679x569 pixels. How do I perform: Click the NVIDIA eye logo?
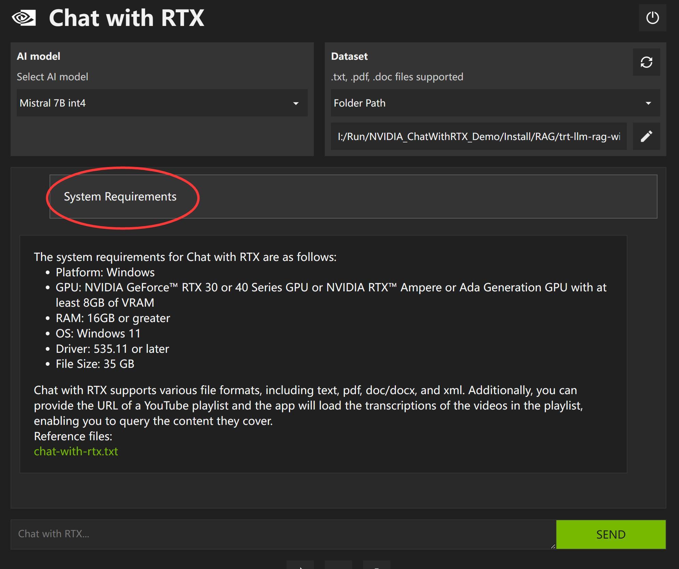[x=24, y=18]
